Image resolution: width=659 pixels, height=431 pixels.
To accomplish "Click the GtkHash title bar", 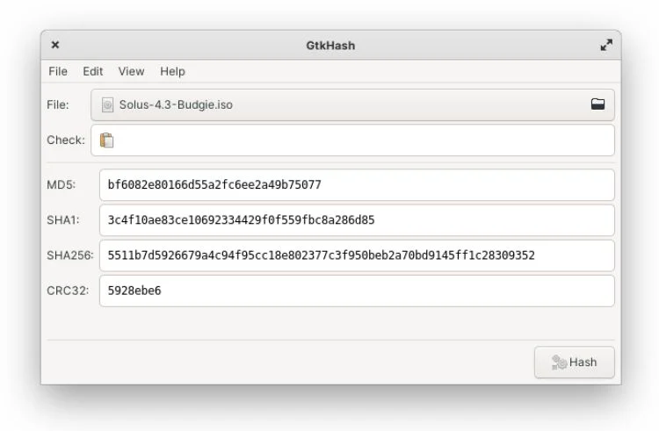I will [x=330, y=45].
